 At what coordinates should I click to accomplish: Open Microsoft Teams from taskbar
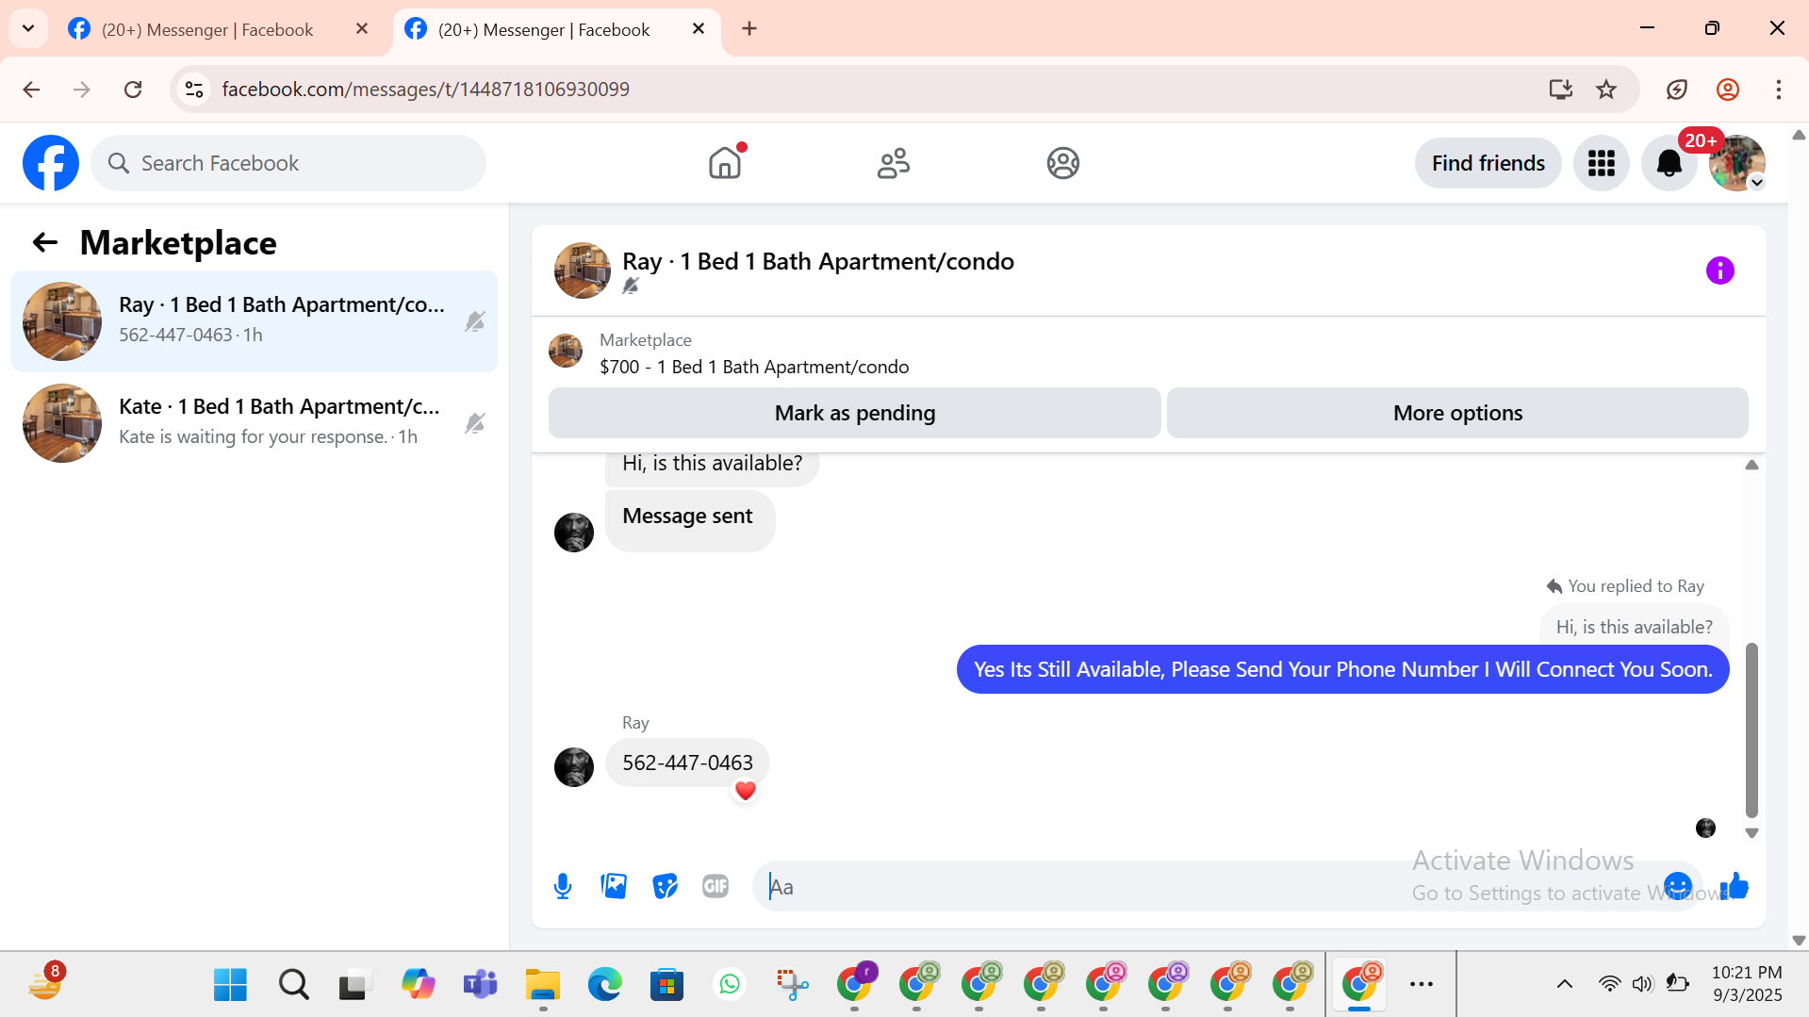pos(480,985)
